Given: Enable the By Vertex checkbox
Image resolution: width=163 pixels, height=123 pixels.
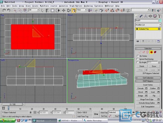Looking at the screenshot, I should pos(138,56).
